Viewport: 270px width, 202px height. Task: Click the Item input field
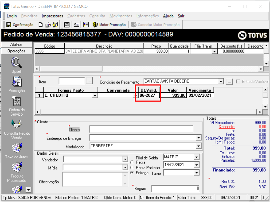click(x=72, y=81)
